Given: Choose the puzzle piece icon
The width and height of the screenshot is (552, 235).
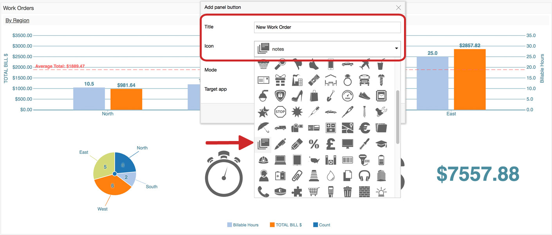Looking at the screenshot, I should point(297,192).
